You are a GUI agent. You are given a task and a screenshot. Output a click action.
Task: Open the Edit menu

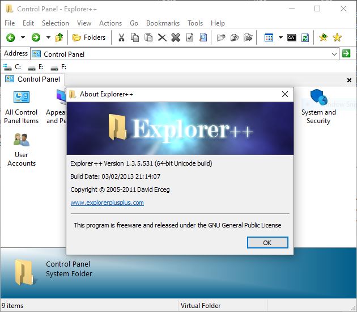pyautogui.click(x=28, y=23)
